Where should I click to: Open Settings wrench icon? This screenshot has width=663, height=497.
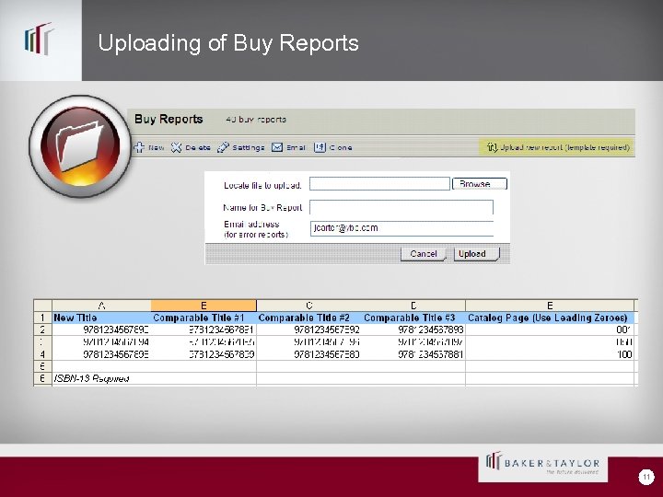pyautogui.click(x=223, y=147)
